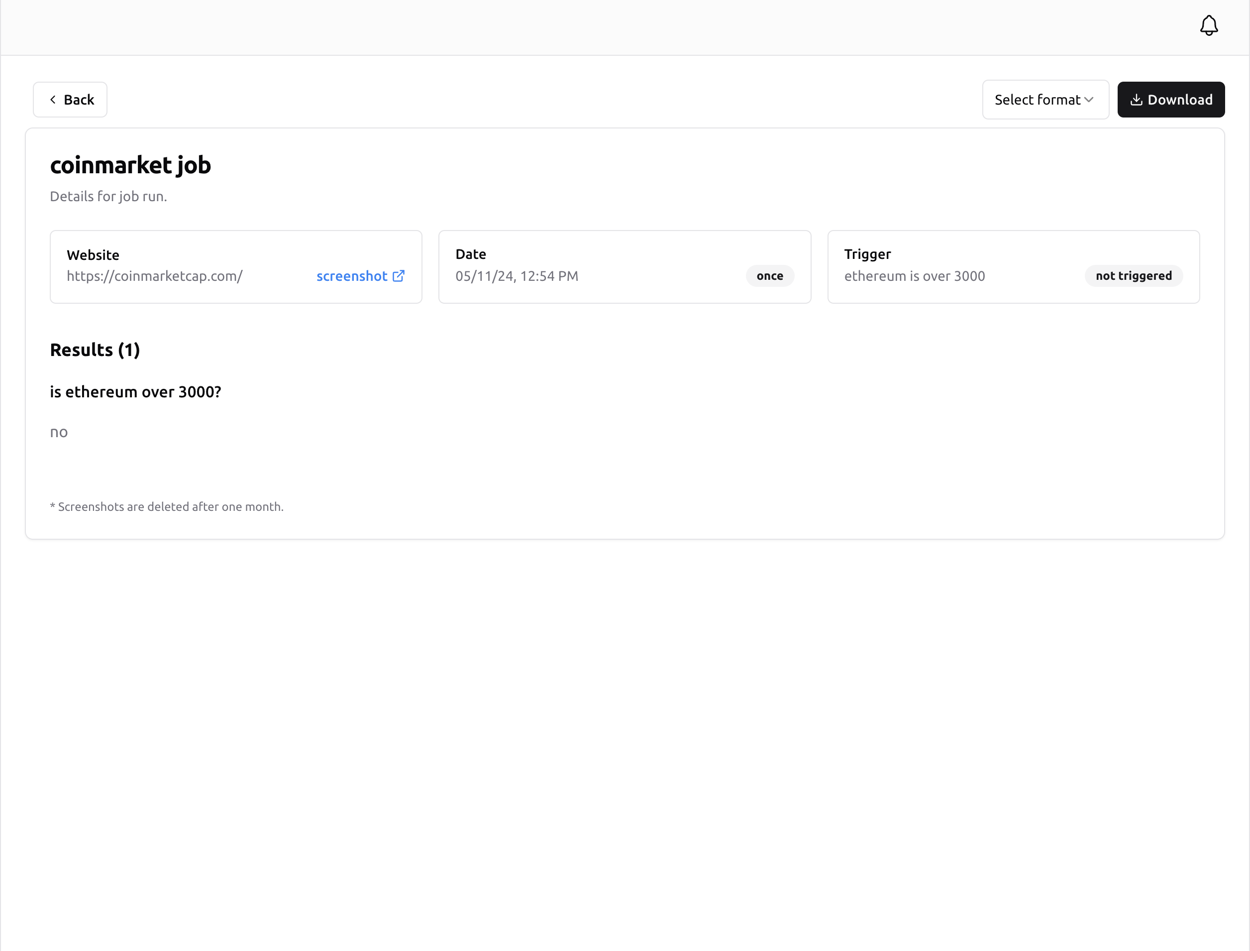Click the 'once' frequency badge

click(769, 276)
